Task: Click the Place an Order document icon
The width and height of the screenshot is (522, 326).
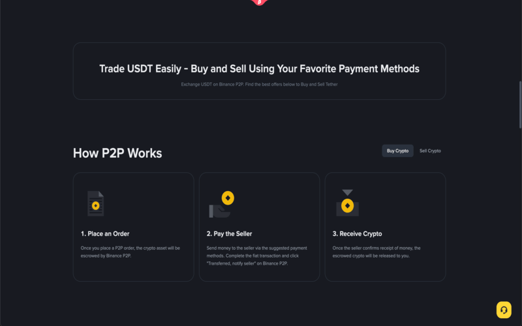Action: click(x=95, y=203)
